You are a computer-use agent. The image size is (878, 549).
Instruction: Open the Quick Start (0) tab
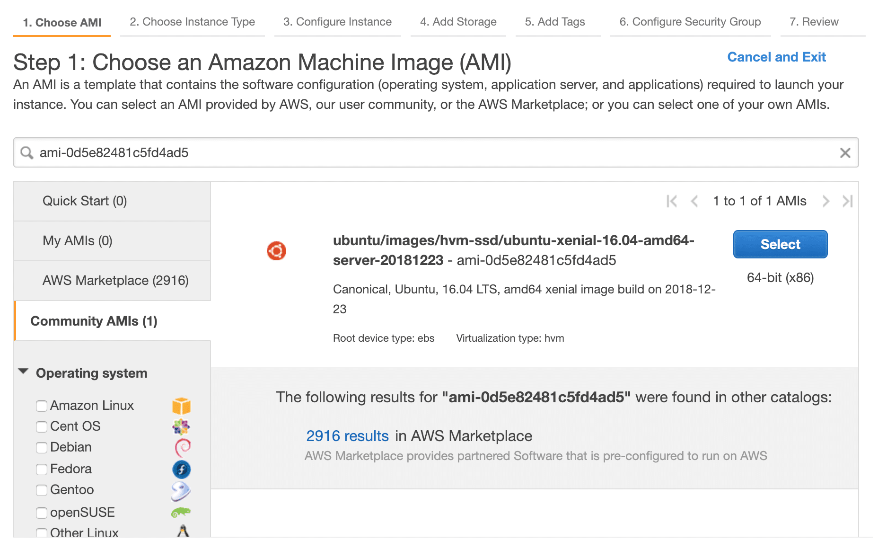pos(85,201)
